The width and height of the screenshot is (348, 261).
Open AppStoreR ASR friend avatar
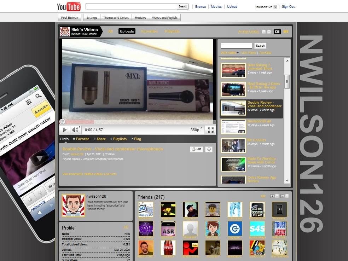click(x=168, y=228)
